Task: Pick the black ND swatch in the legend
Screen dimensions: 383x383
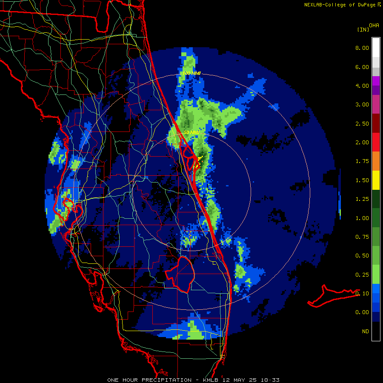Action: [376, 332]
